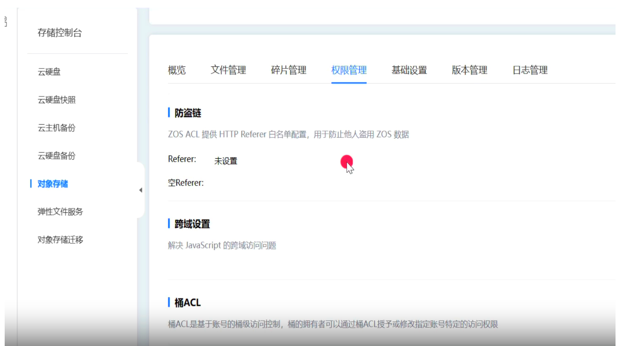Click the 桶ACL description text
The image size is (627, 346).
(x=333, y=324)
